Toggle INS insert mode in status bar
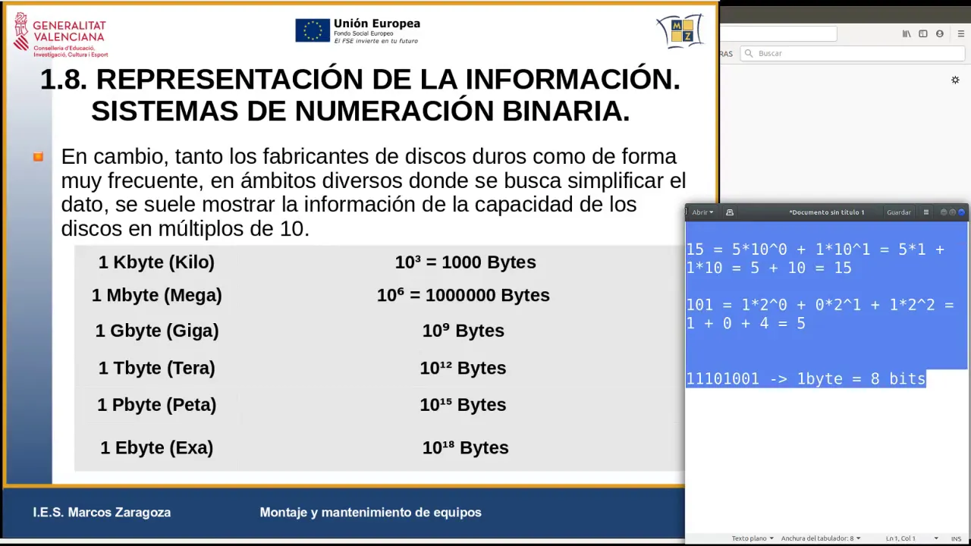 click(x=956, y=538)
